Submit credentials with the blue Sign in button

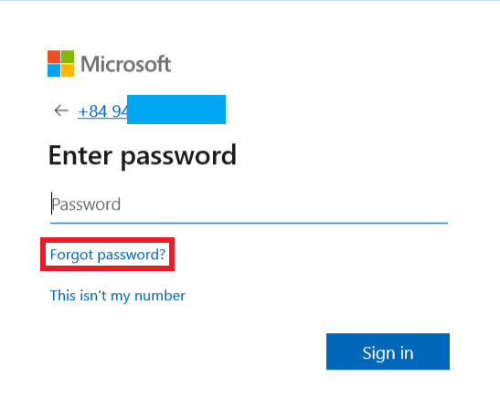[x=388, y=351]
